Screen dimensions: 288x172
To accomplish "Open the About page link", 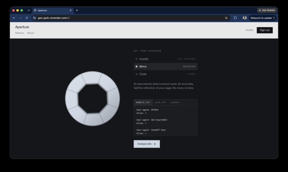I will (x=30, y=33).
